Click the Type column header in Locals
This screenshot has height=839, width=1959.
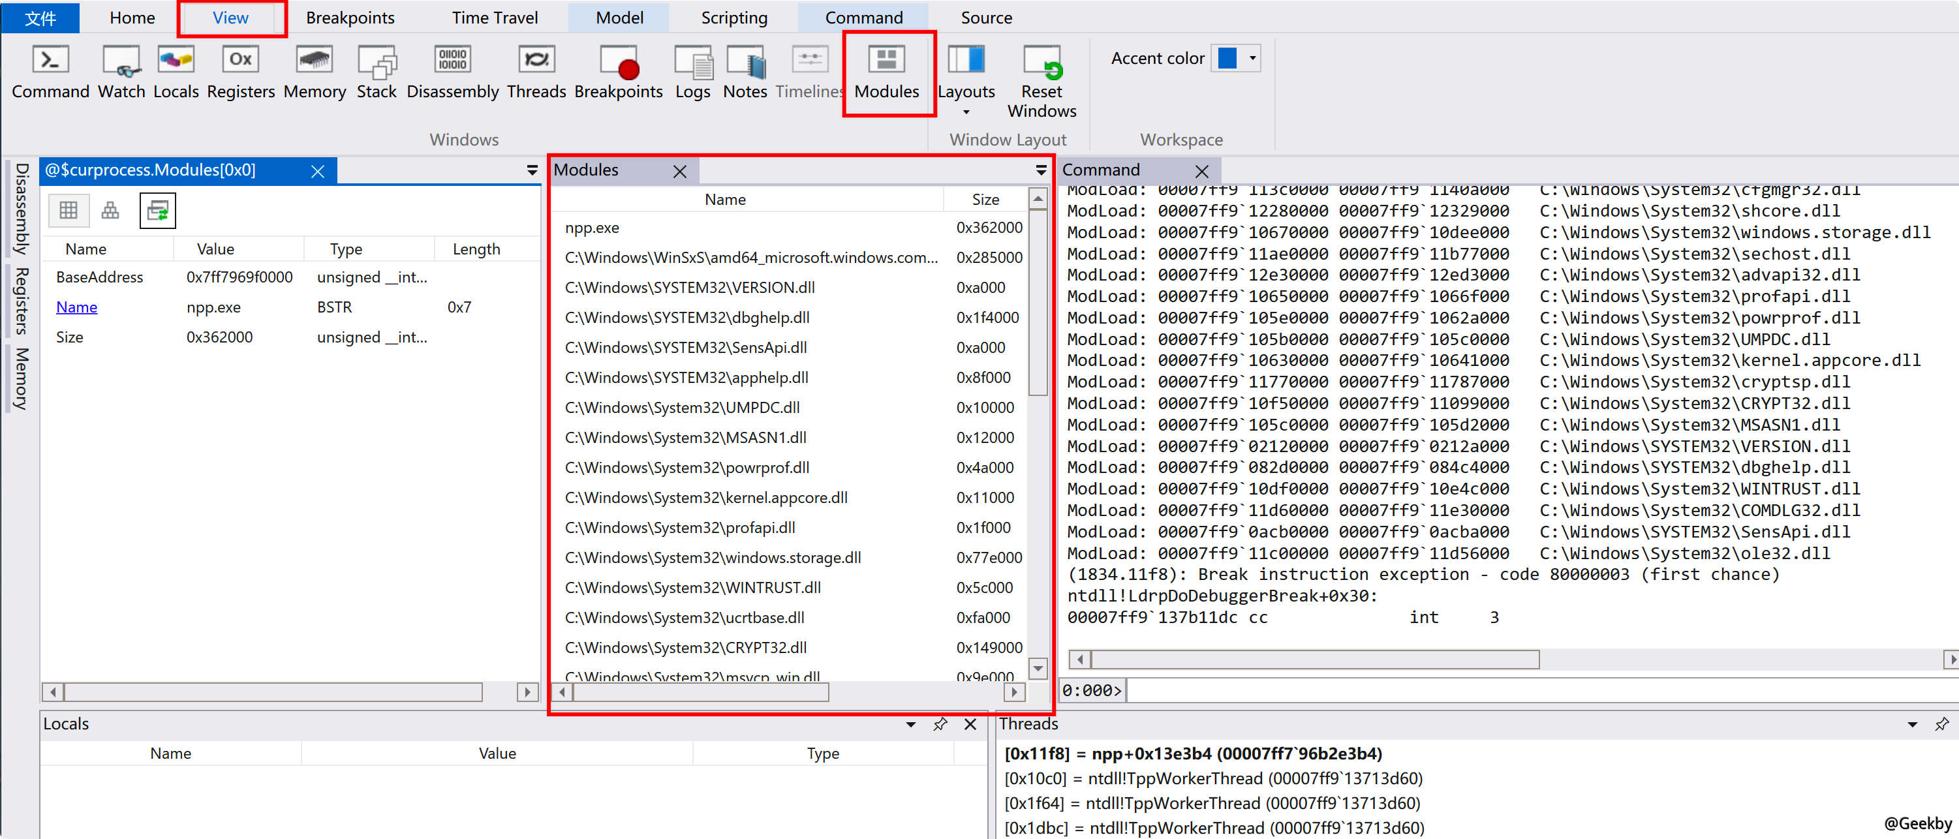tap(823, 753)
